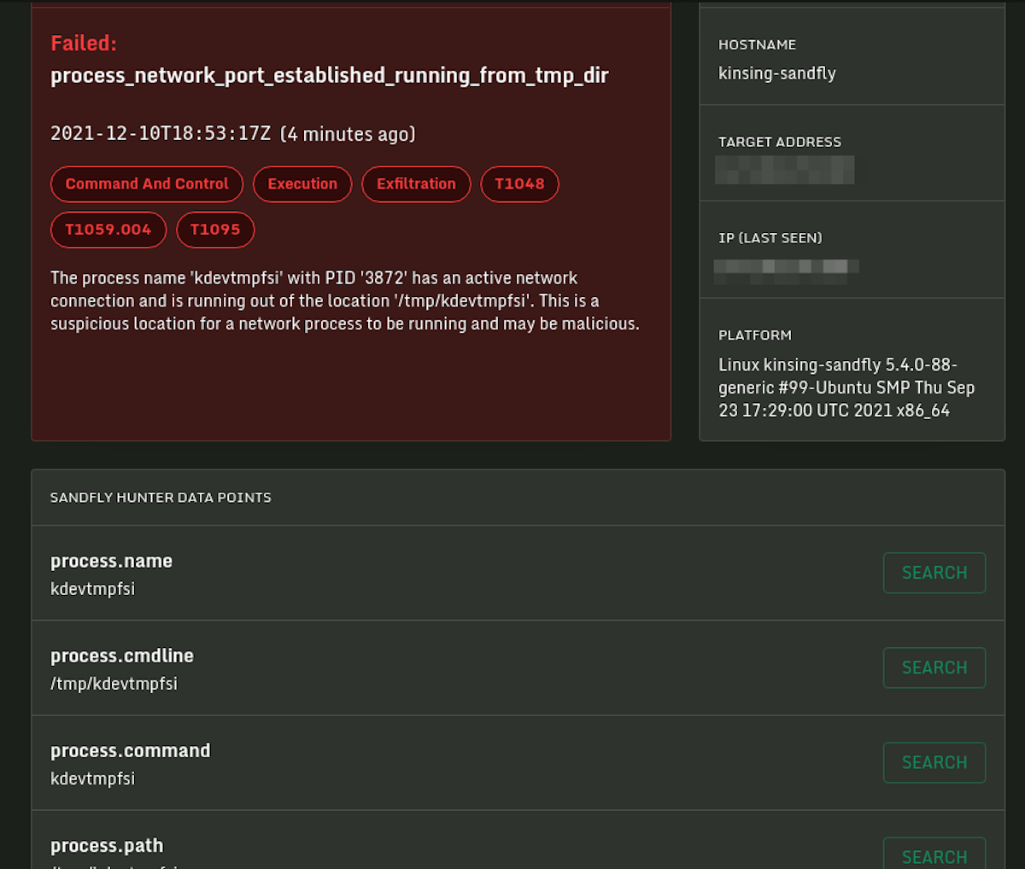Click the Exfiltration tactic tag
This screenshot has width=1025, height=869.
tap(416, 184)
